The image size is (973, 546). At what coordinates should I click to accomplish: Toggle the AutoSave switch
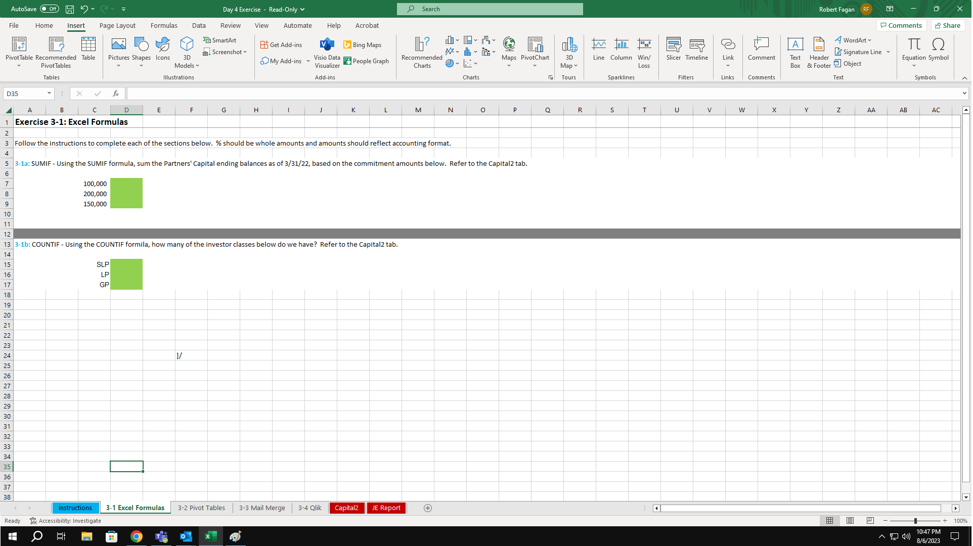click(50, 9)
